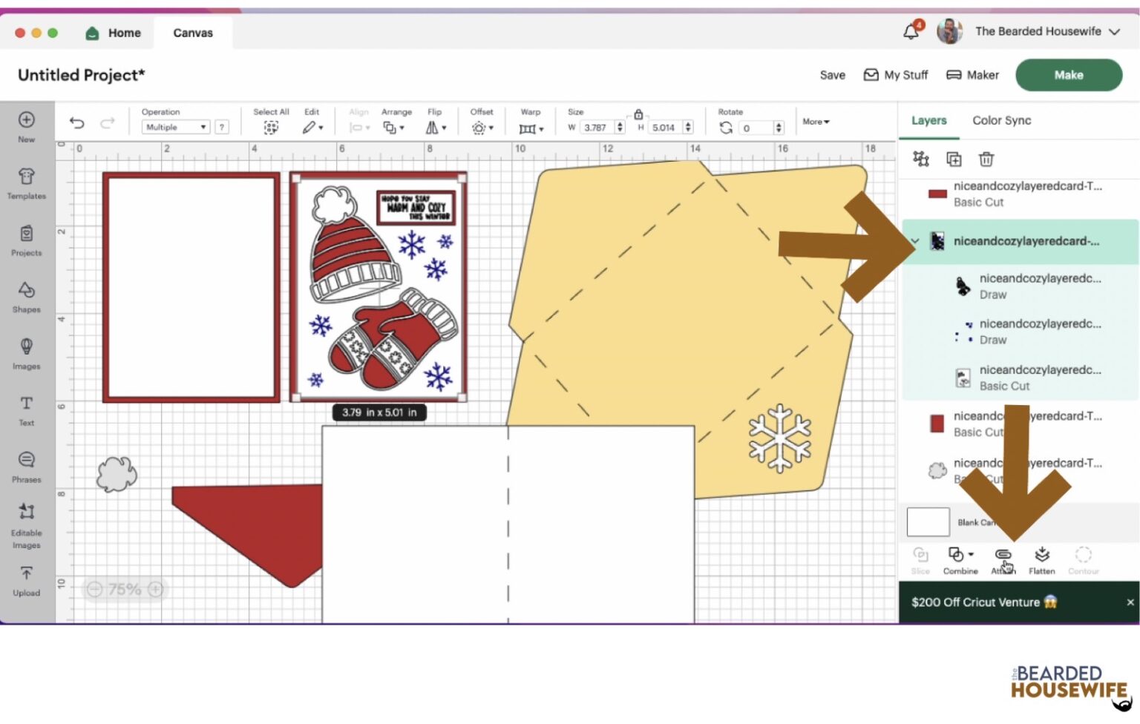
Task: Go to the Home tab
Action: tap(114, 33)
